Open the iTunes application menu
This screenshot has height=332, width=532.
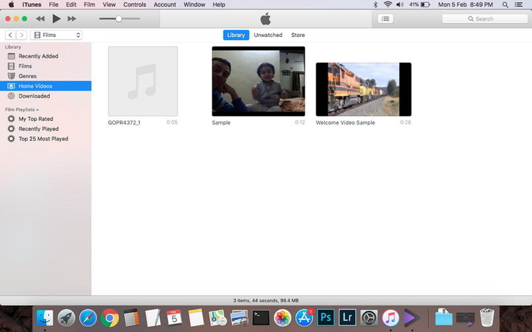tap(32, 5)
